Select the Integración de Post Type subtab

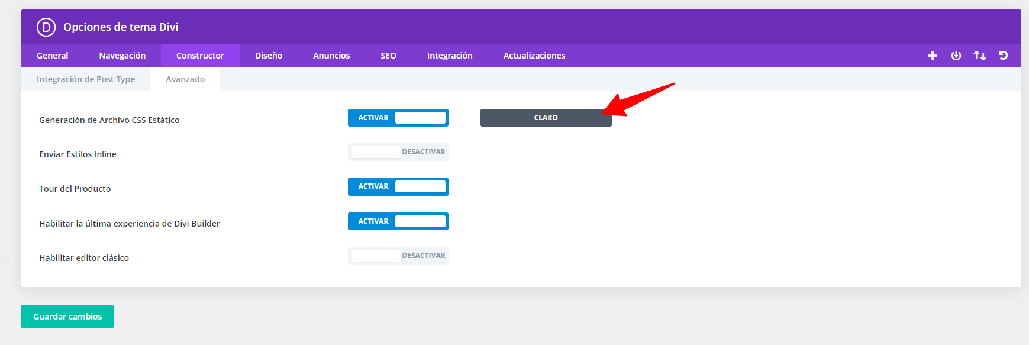point(86,79)
